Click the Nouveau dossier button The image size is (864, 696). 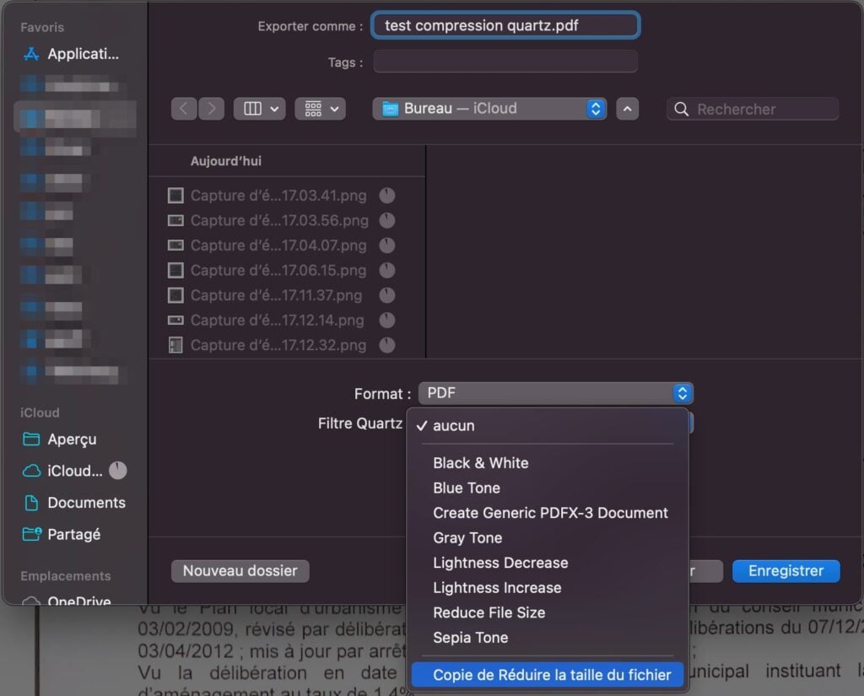240,571
